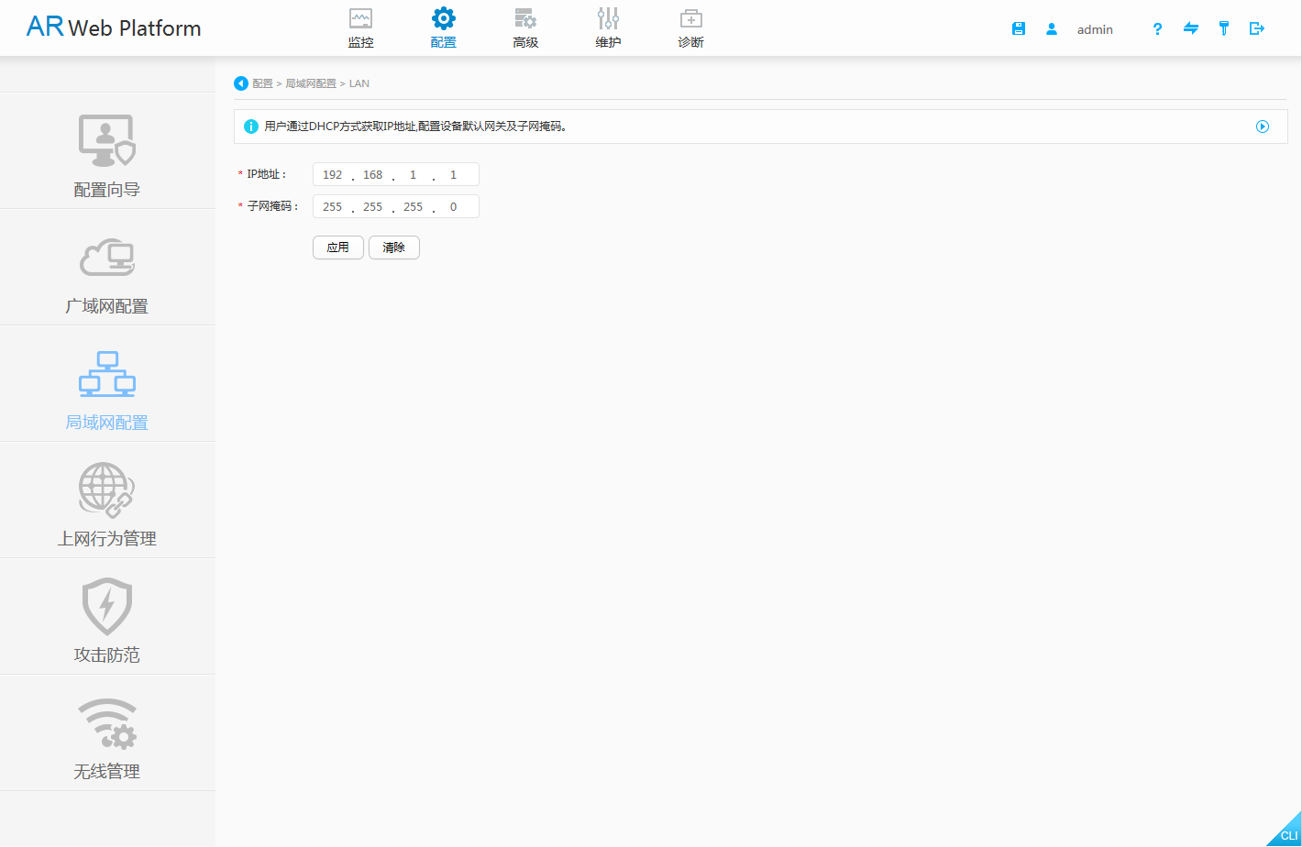Open the help question mark icon
This screenshot has height=847, width=1302.
1157,28
